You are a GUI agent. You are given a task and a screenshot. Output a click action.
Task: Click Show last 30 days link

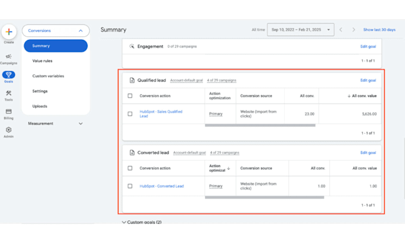(x=379, y=30)
